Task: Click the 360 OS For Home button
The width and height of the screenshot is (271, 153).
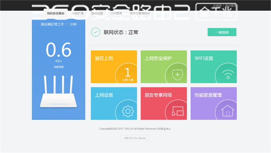Action: 135,138
